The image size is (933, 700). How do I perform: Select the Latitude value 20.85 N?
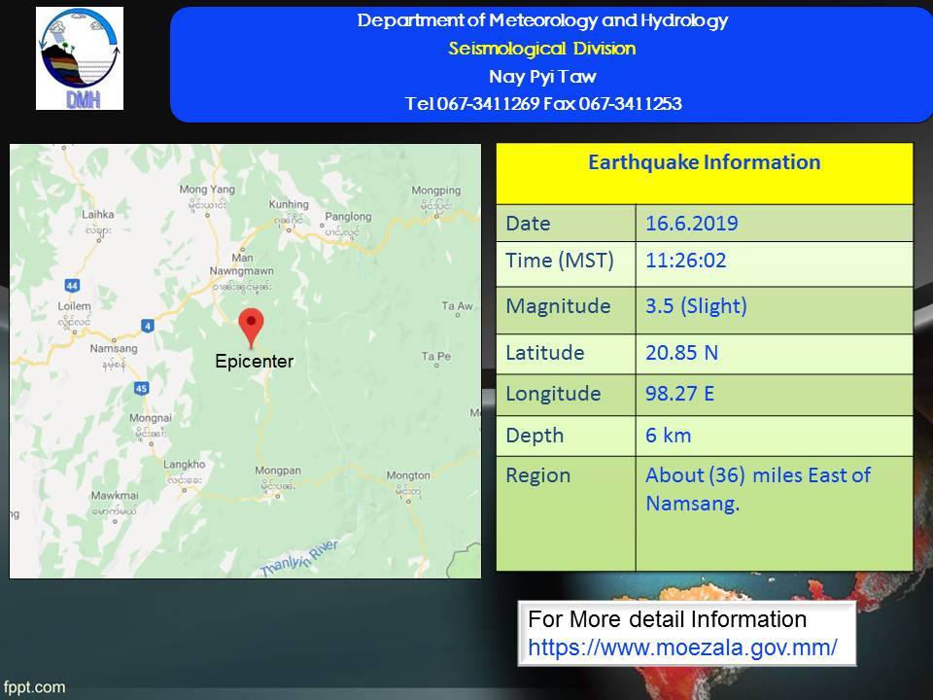[681, 352]
